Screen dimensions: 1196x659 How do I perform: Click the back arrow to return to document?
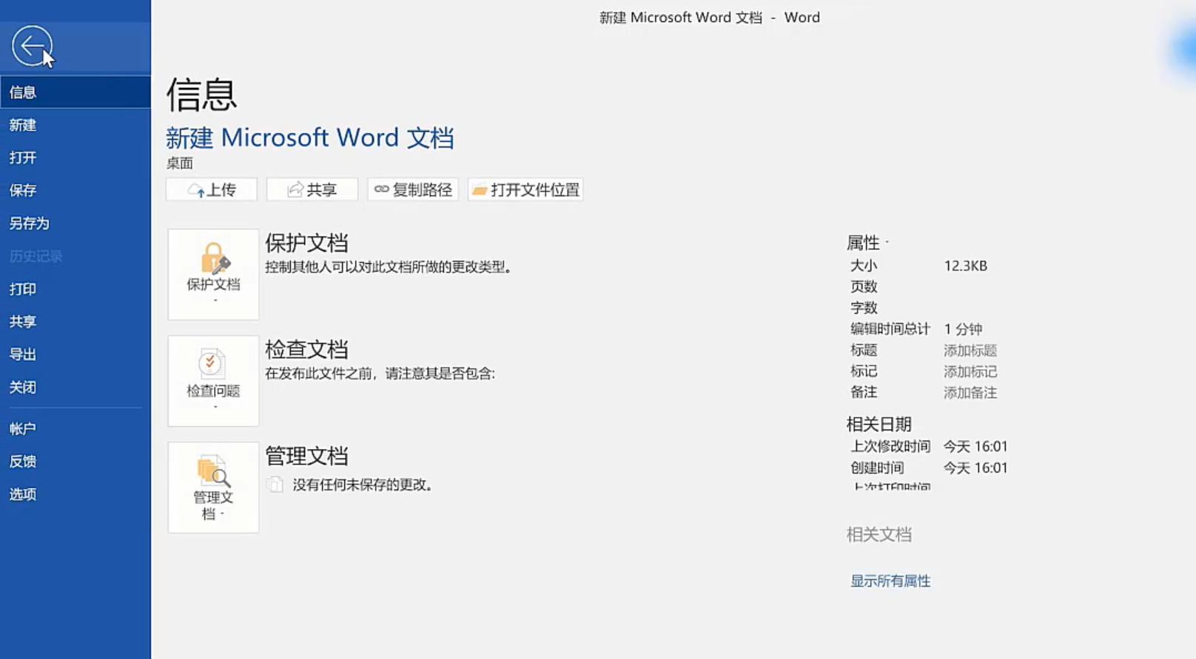click(x=32, y=46)
